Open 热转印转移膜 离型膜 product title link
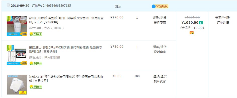 [66, 20]
